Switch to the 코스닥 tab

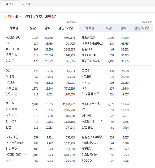click(x=26, y=4)
